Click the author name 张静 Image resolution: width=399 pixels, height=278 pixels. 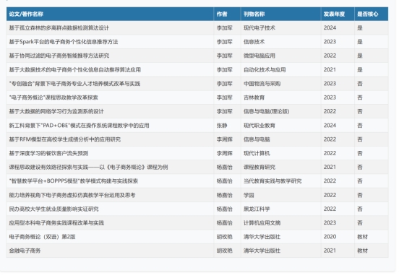(x=222, y=125)
